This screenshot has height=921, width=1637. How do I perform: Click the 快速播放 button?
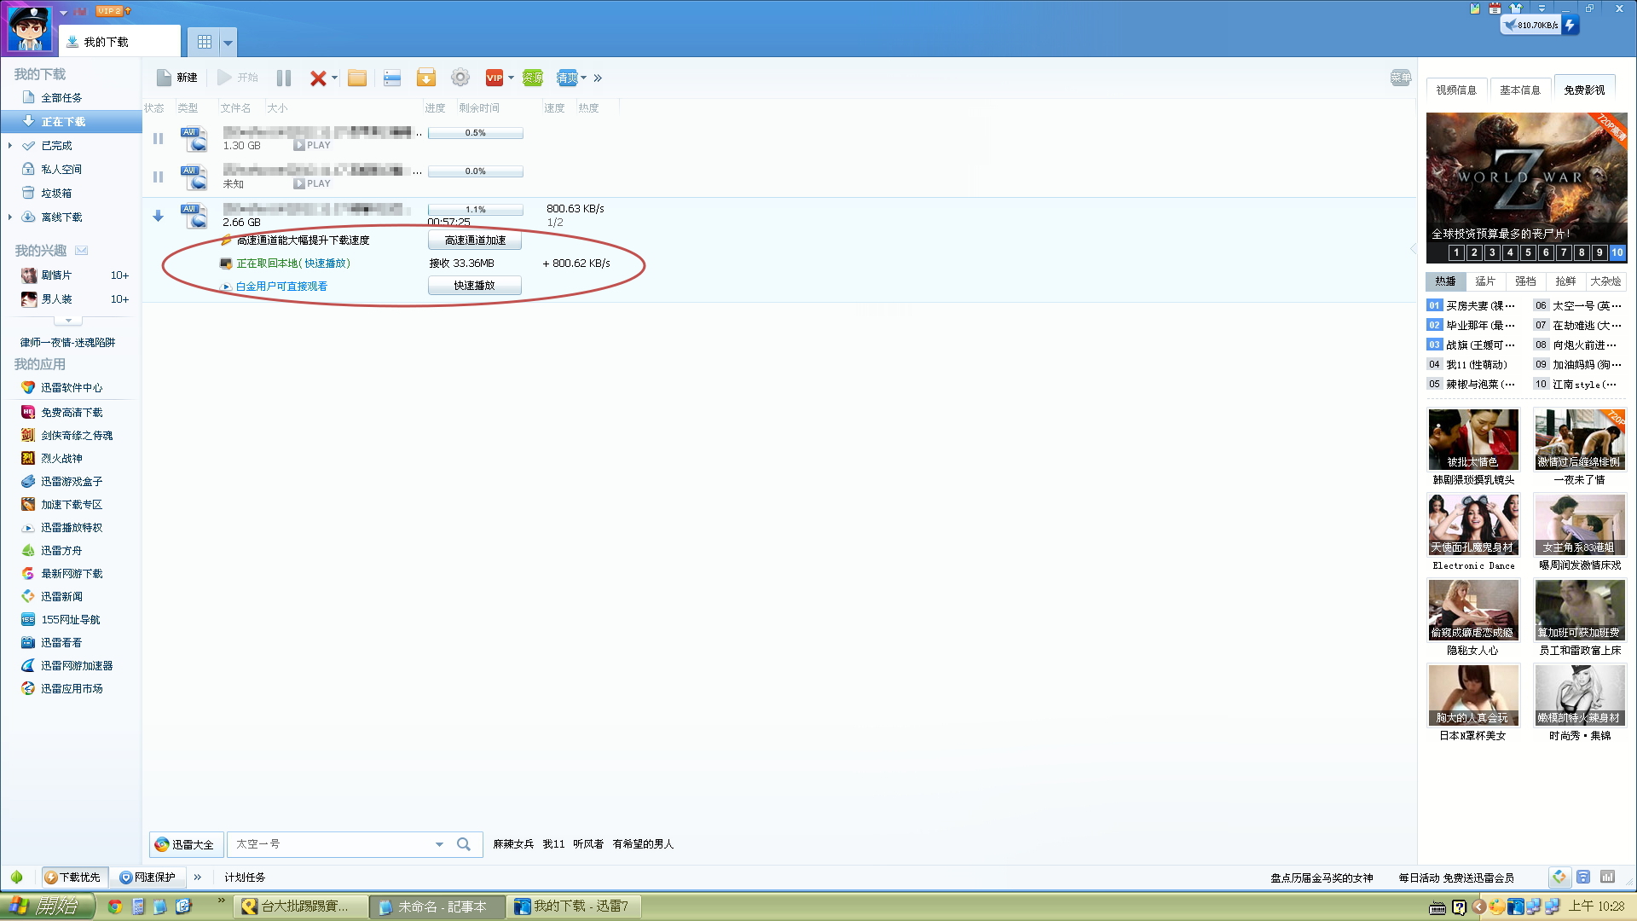475,286
